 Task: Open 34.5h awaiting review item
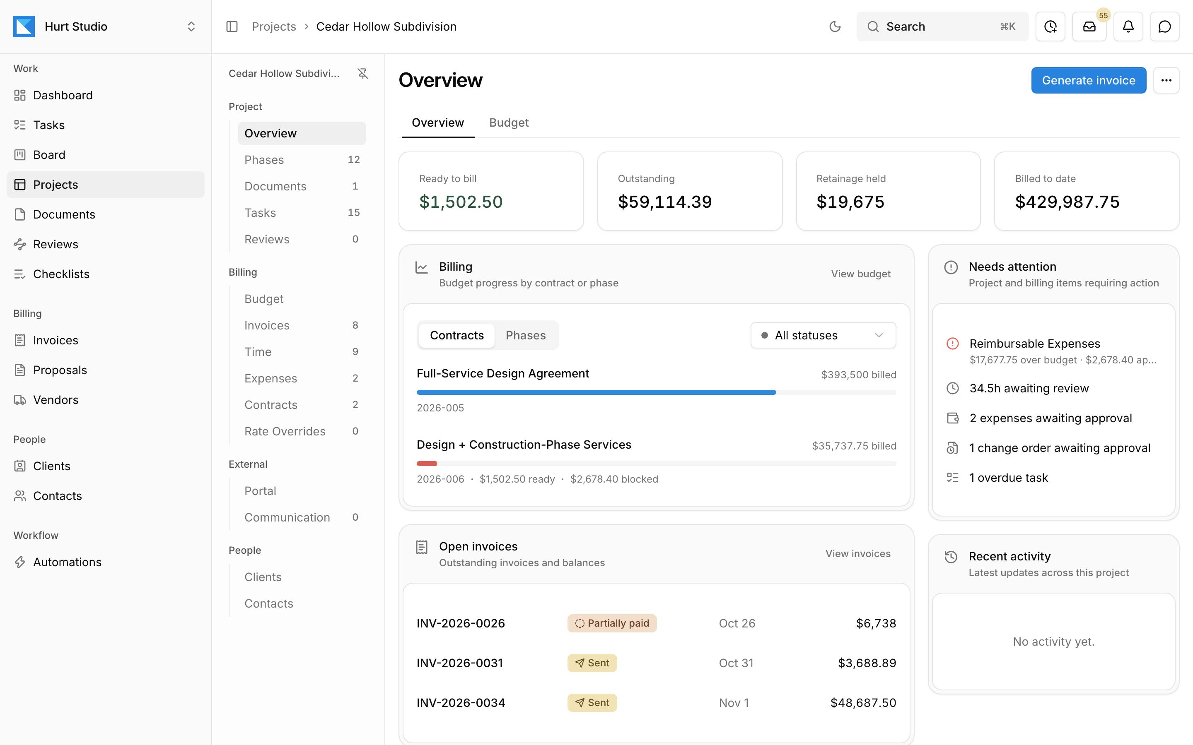click(1053, 388)
